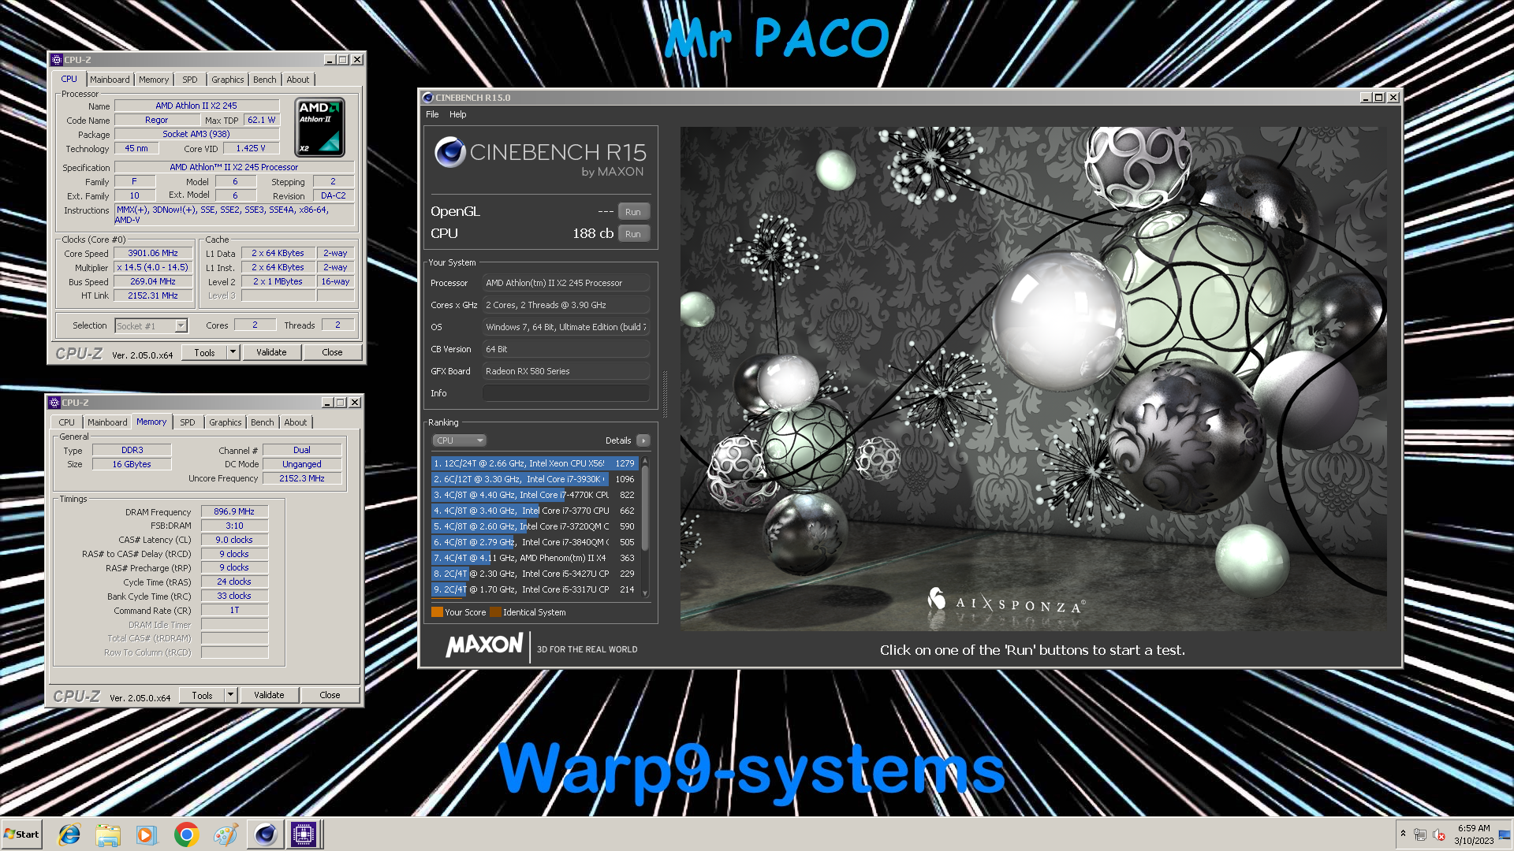The height and width of the screenshot is (851, 1514).
Task: Expand Tools dropdown arrow in upper CPU-Z
Action: (233, 353)
